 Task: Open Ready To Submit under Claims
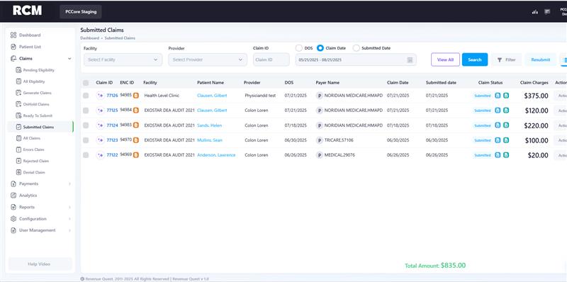[x=38, y=115]
